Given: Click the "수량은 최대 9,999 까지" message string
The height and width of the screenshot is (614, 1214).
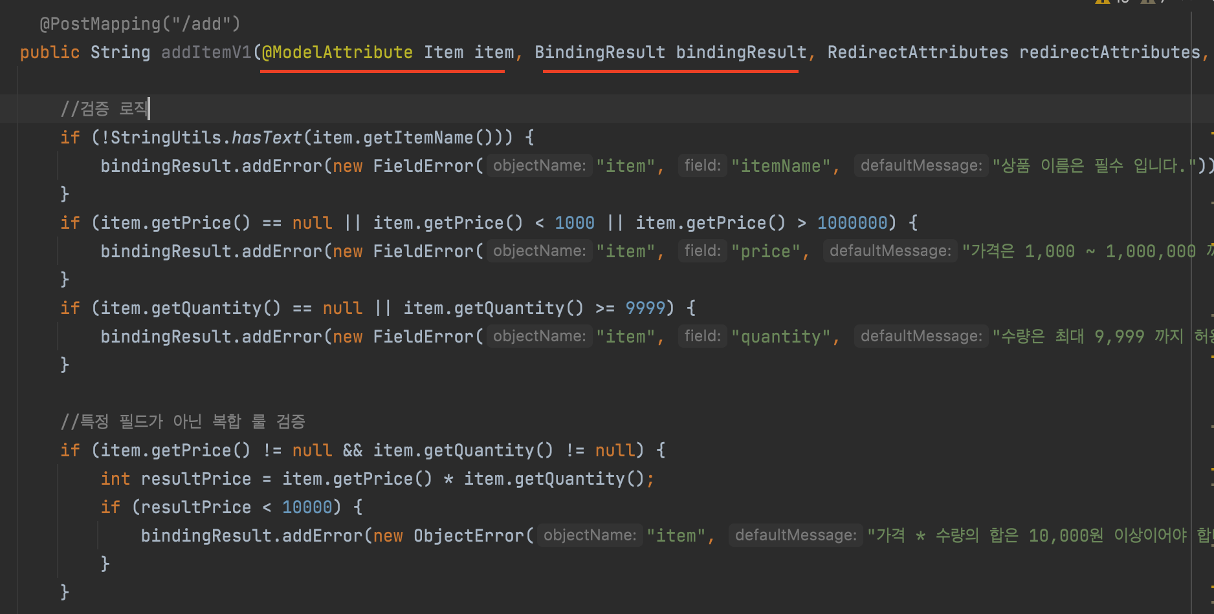Looking at the screenshot, I should 1103,337.
